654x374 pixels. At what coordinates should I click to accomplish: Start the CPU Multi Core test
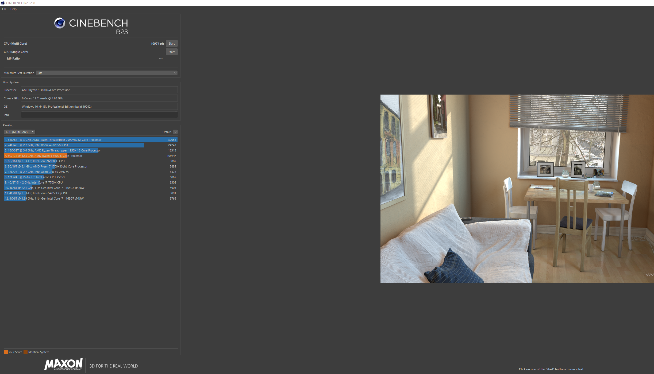click(x=171, y=44)
